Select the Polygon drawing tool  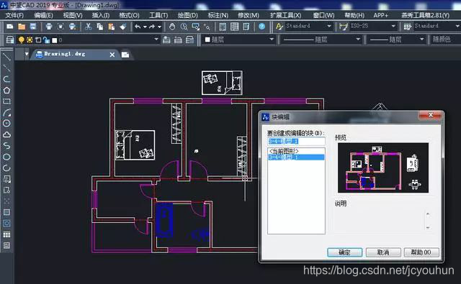click(6, 91)
